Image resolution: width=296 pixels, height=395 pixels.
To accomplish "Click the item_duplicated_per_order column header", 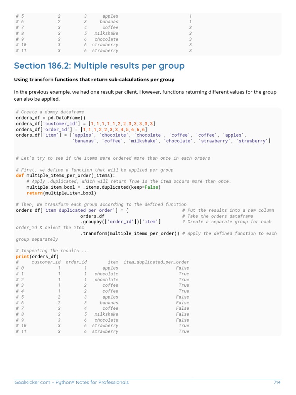I will 156,262.
